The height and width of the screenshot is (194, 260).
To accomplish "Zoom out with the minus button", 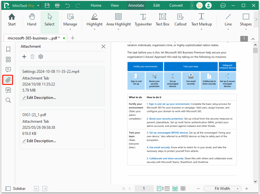I will pyautogui.click(x=198, y=189).
